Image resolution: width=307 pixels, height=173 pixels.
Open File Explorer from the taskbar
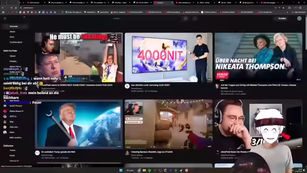(144, 170)
